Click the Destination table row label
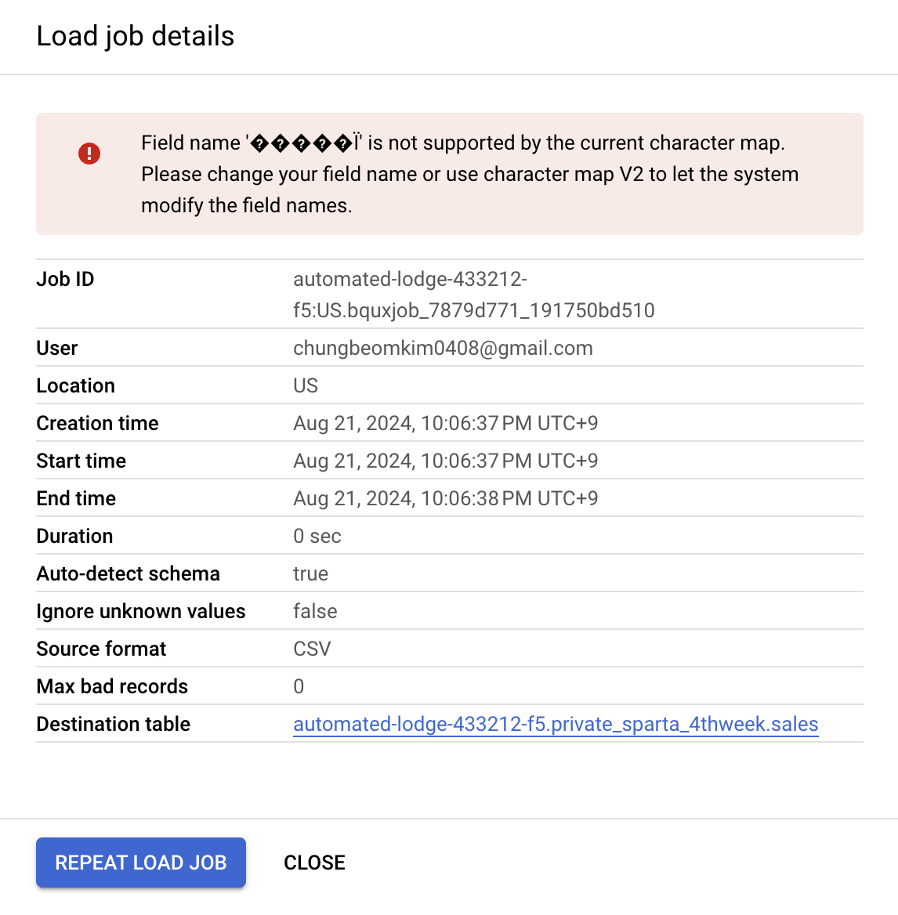 (114, 724)
